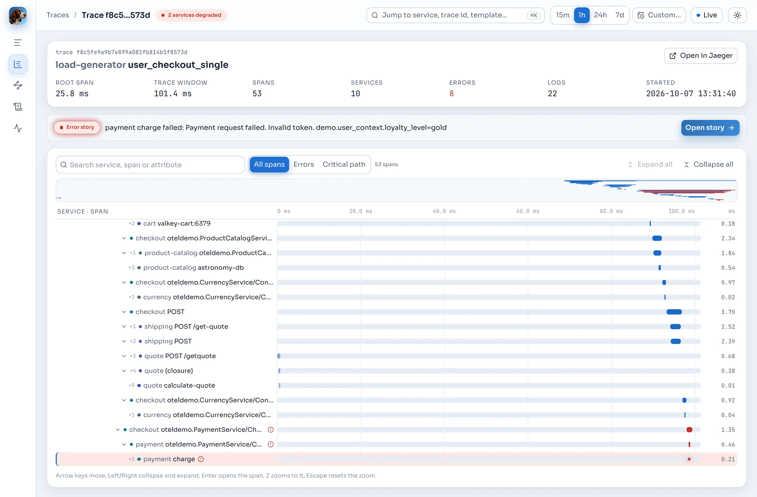Go to Traces breadcrumb
The image size is (757, 497).
point(58,15)
